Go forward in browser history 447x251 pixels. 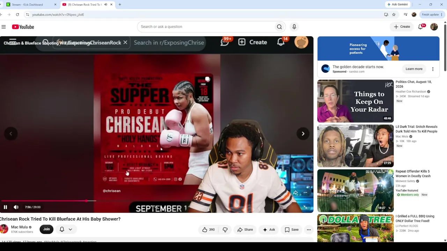point(8,15)
